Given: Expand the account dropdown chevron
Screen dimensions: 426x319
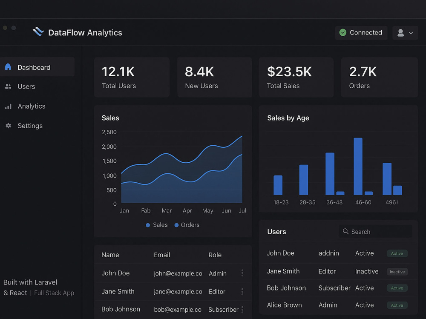Looking at the screenshot, I should [411, 33].
